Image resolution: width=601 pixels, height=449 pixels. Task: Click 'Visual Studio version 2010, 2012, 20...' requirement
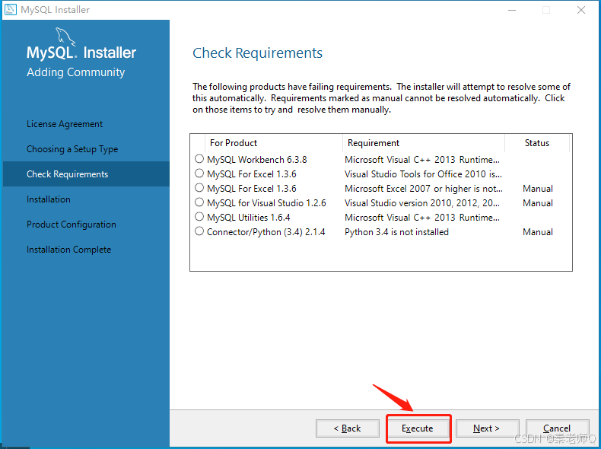(422, 203)
